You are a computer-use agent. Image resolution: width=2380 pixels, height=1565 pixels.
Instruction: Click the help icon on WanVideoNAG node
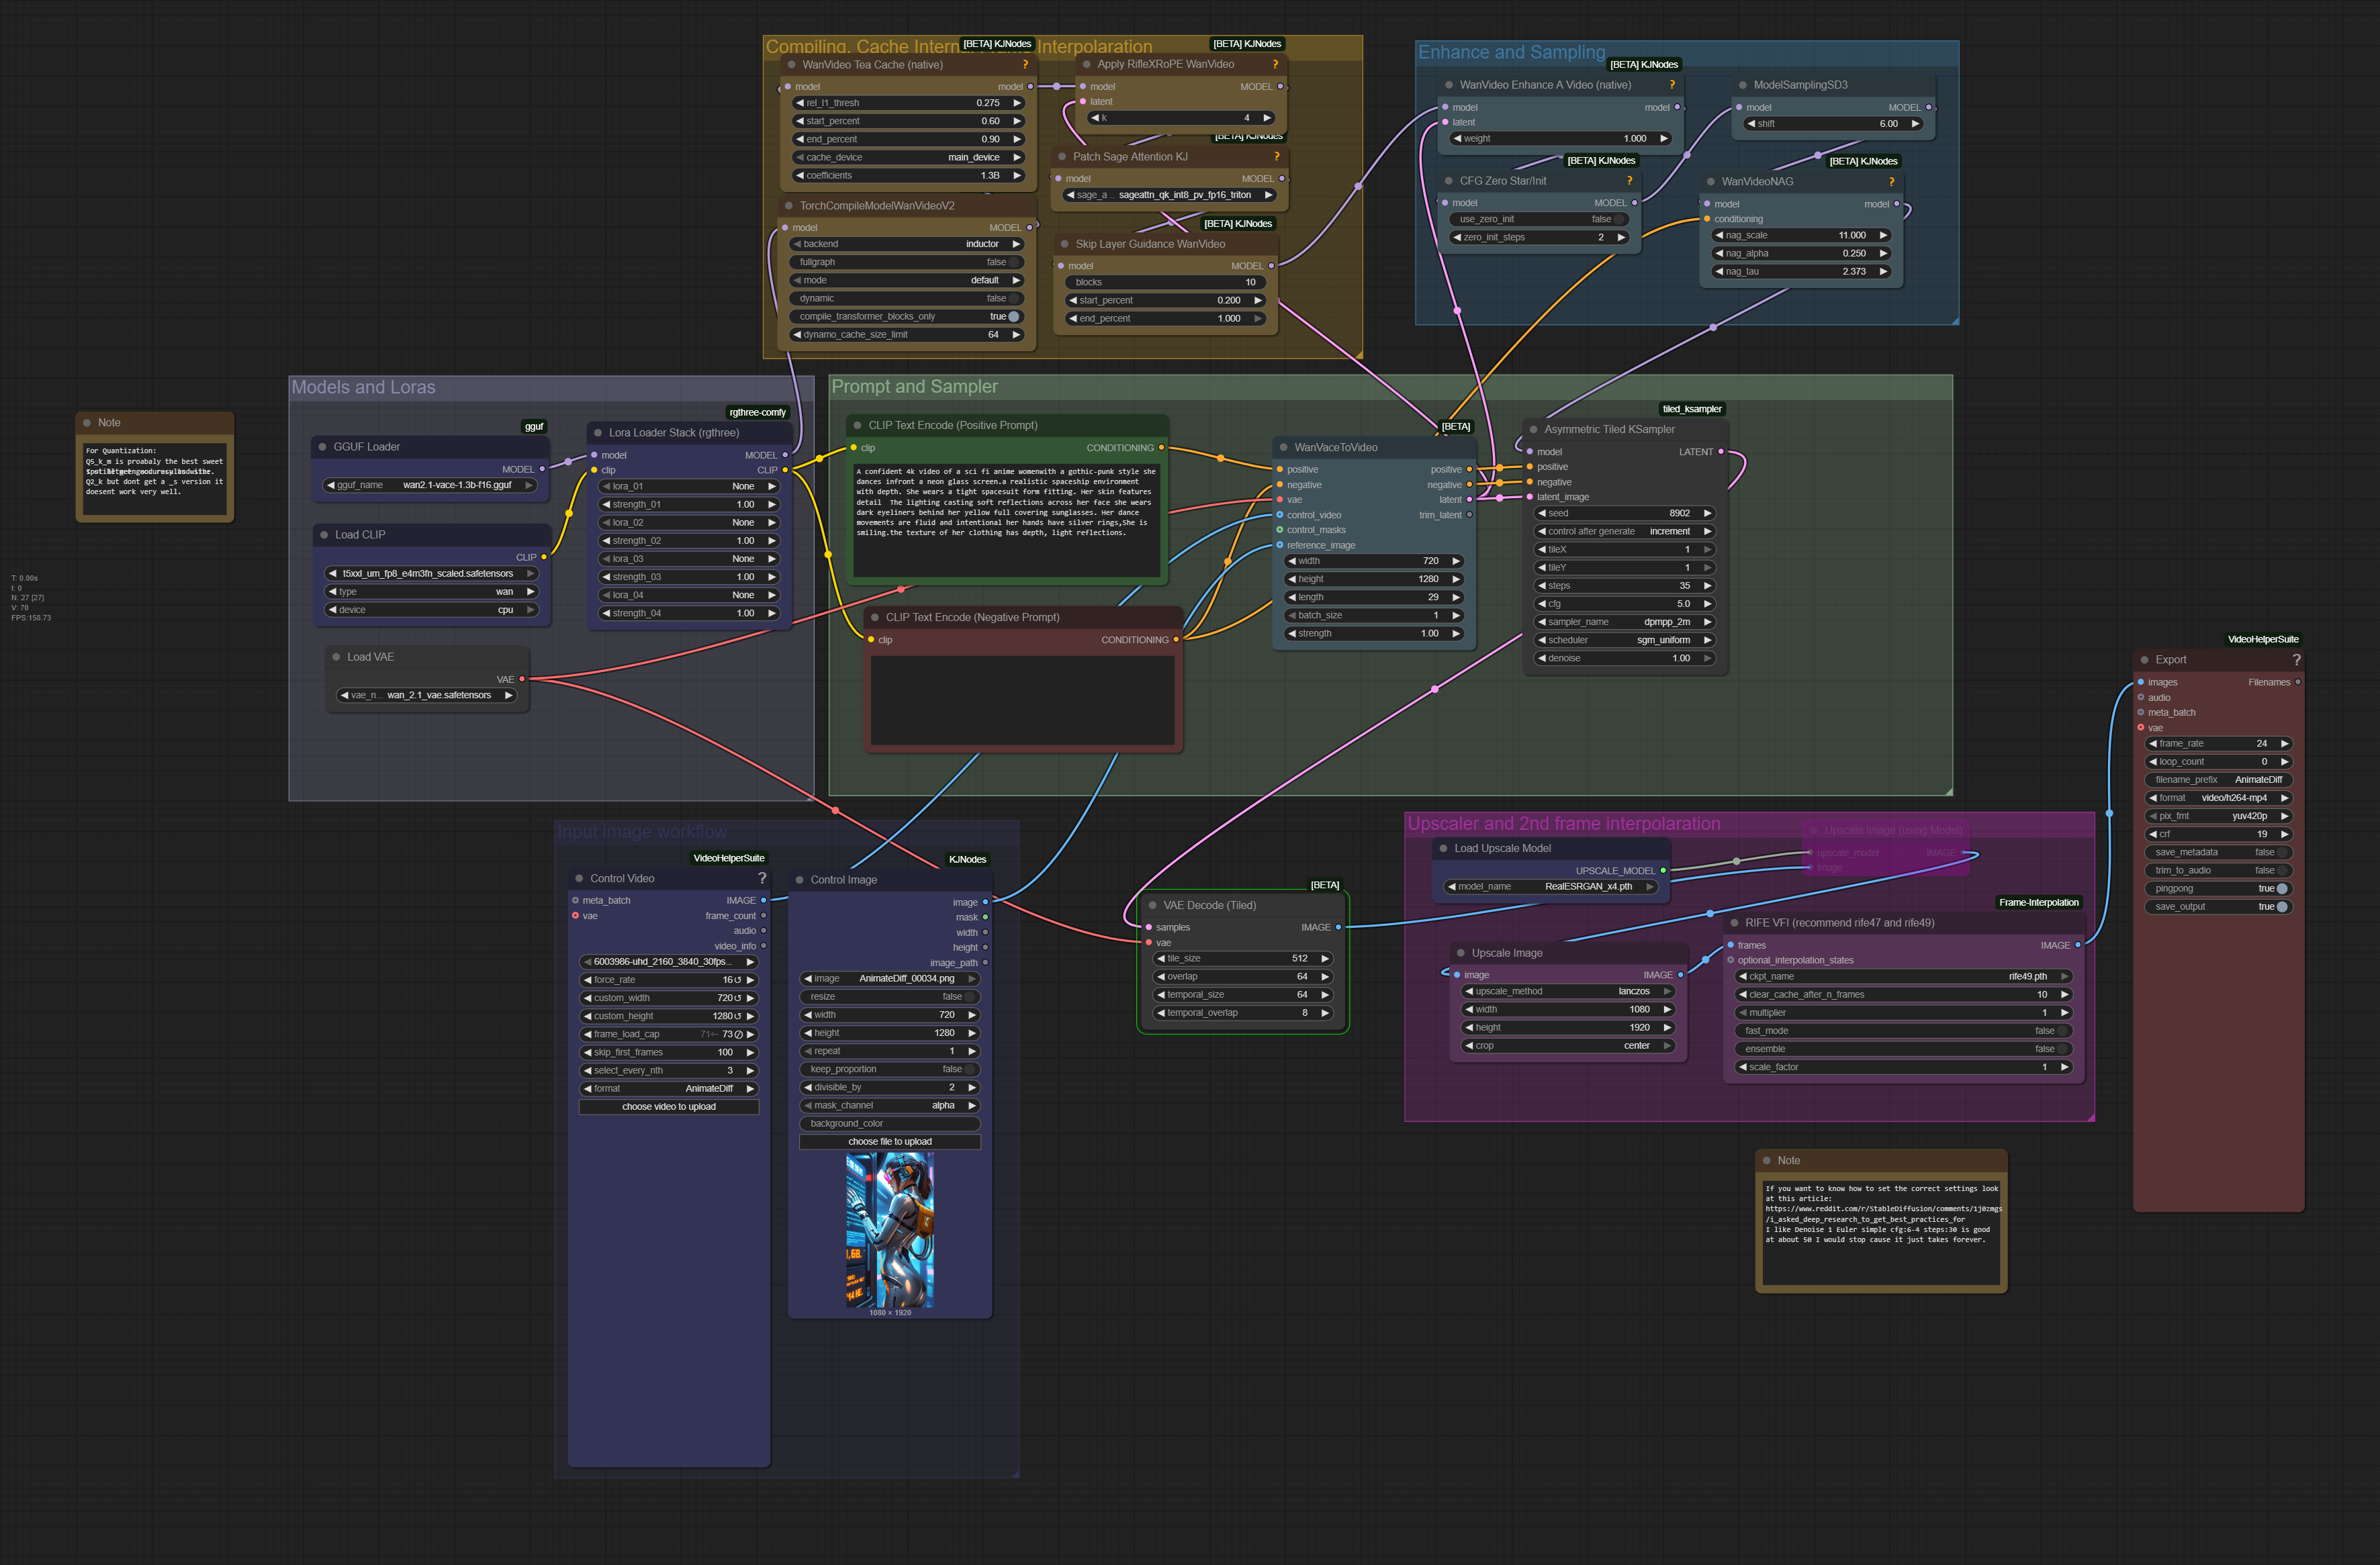pyautogui.click(x=1891, y=181)
